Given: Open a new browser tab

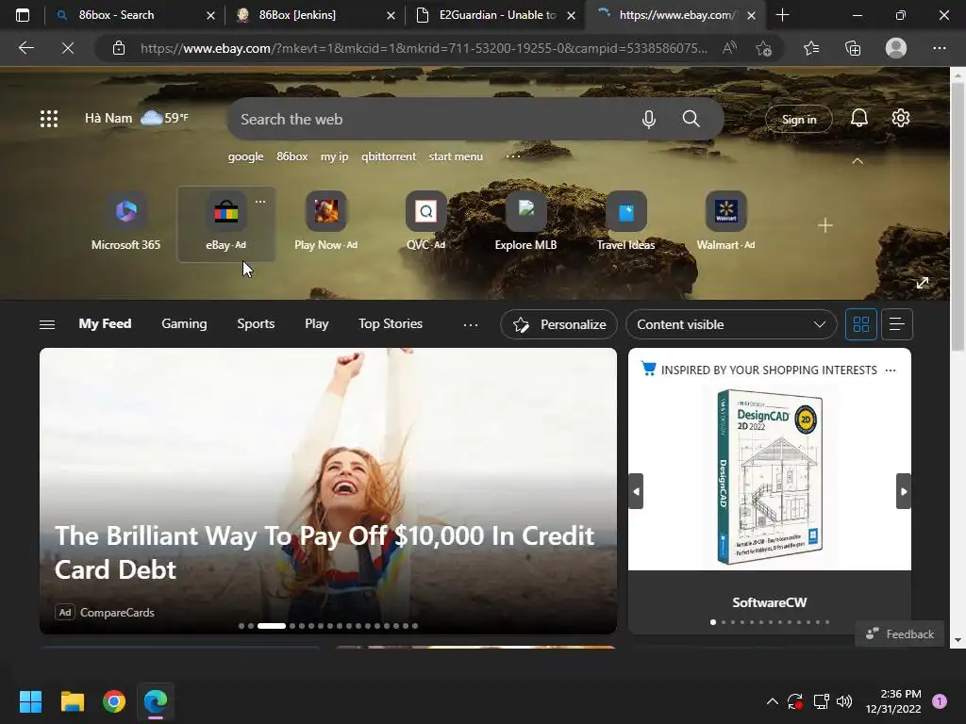Looking at the screenshot, I should click(x=782, y=15).
